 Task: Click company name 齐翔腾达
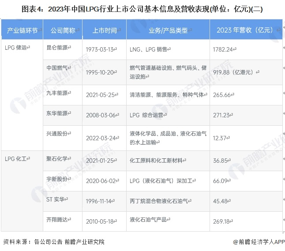tap(57, 220)
